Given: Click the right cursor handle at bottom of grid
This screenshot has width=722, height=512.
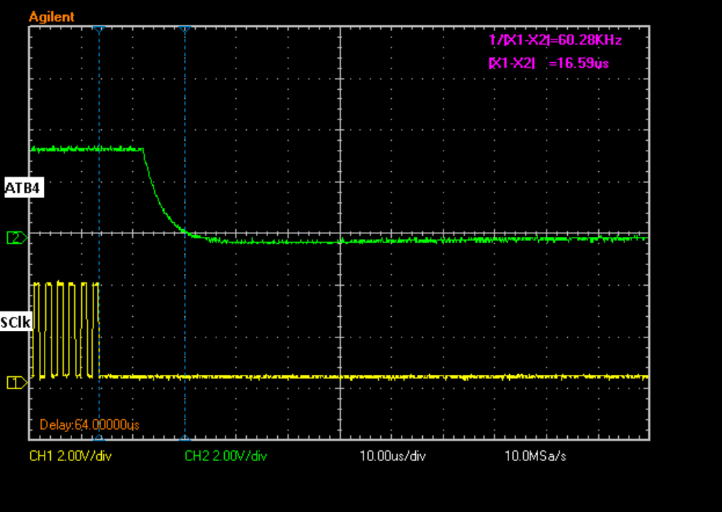Looking at the screenshot, I should (185, 438).
